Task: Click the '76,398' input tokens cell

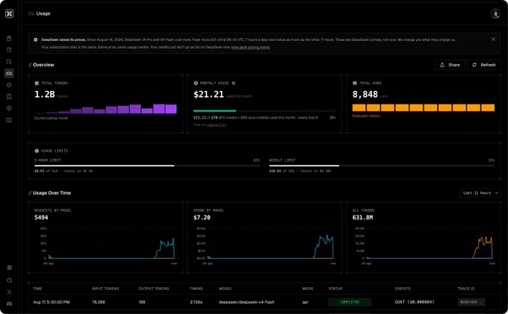Action: (x=98, y=302)
